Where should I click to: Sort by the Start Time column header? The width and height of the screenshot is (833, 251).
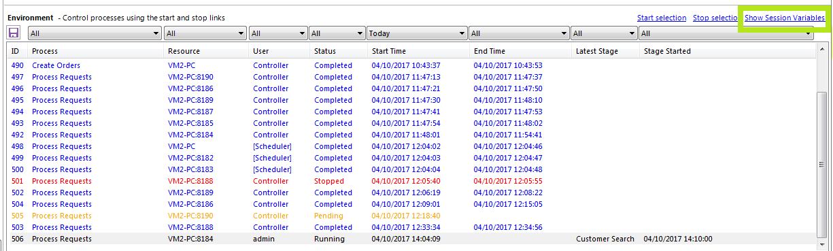coord(389,51)
